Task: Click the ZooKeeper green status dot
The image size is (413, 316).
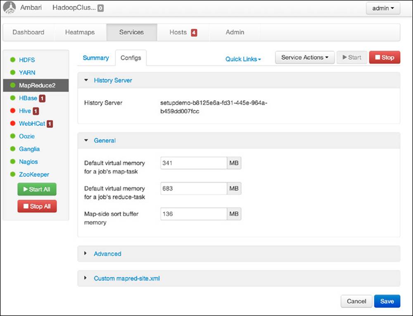Action: pyautogui.click(x=13, y=174)
